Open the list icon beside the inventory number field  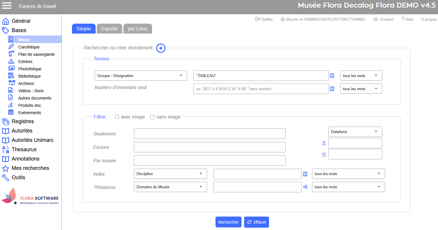332,89
